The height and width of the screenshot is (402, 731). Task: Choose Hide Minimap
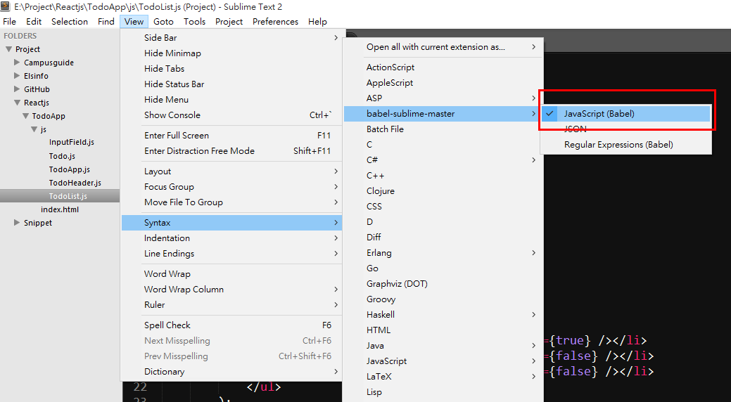[231, 53]
